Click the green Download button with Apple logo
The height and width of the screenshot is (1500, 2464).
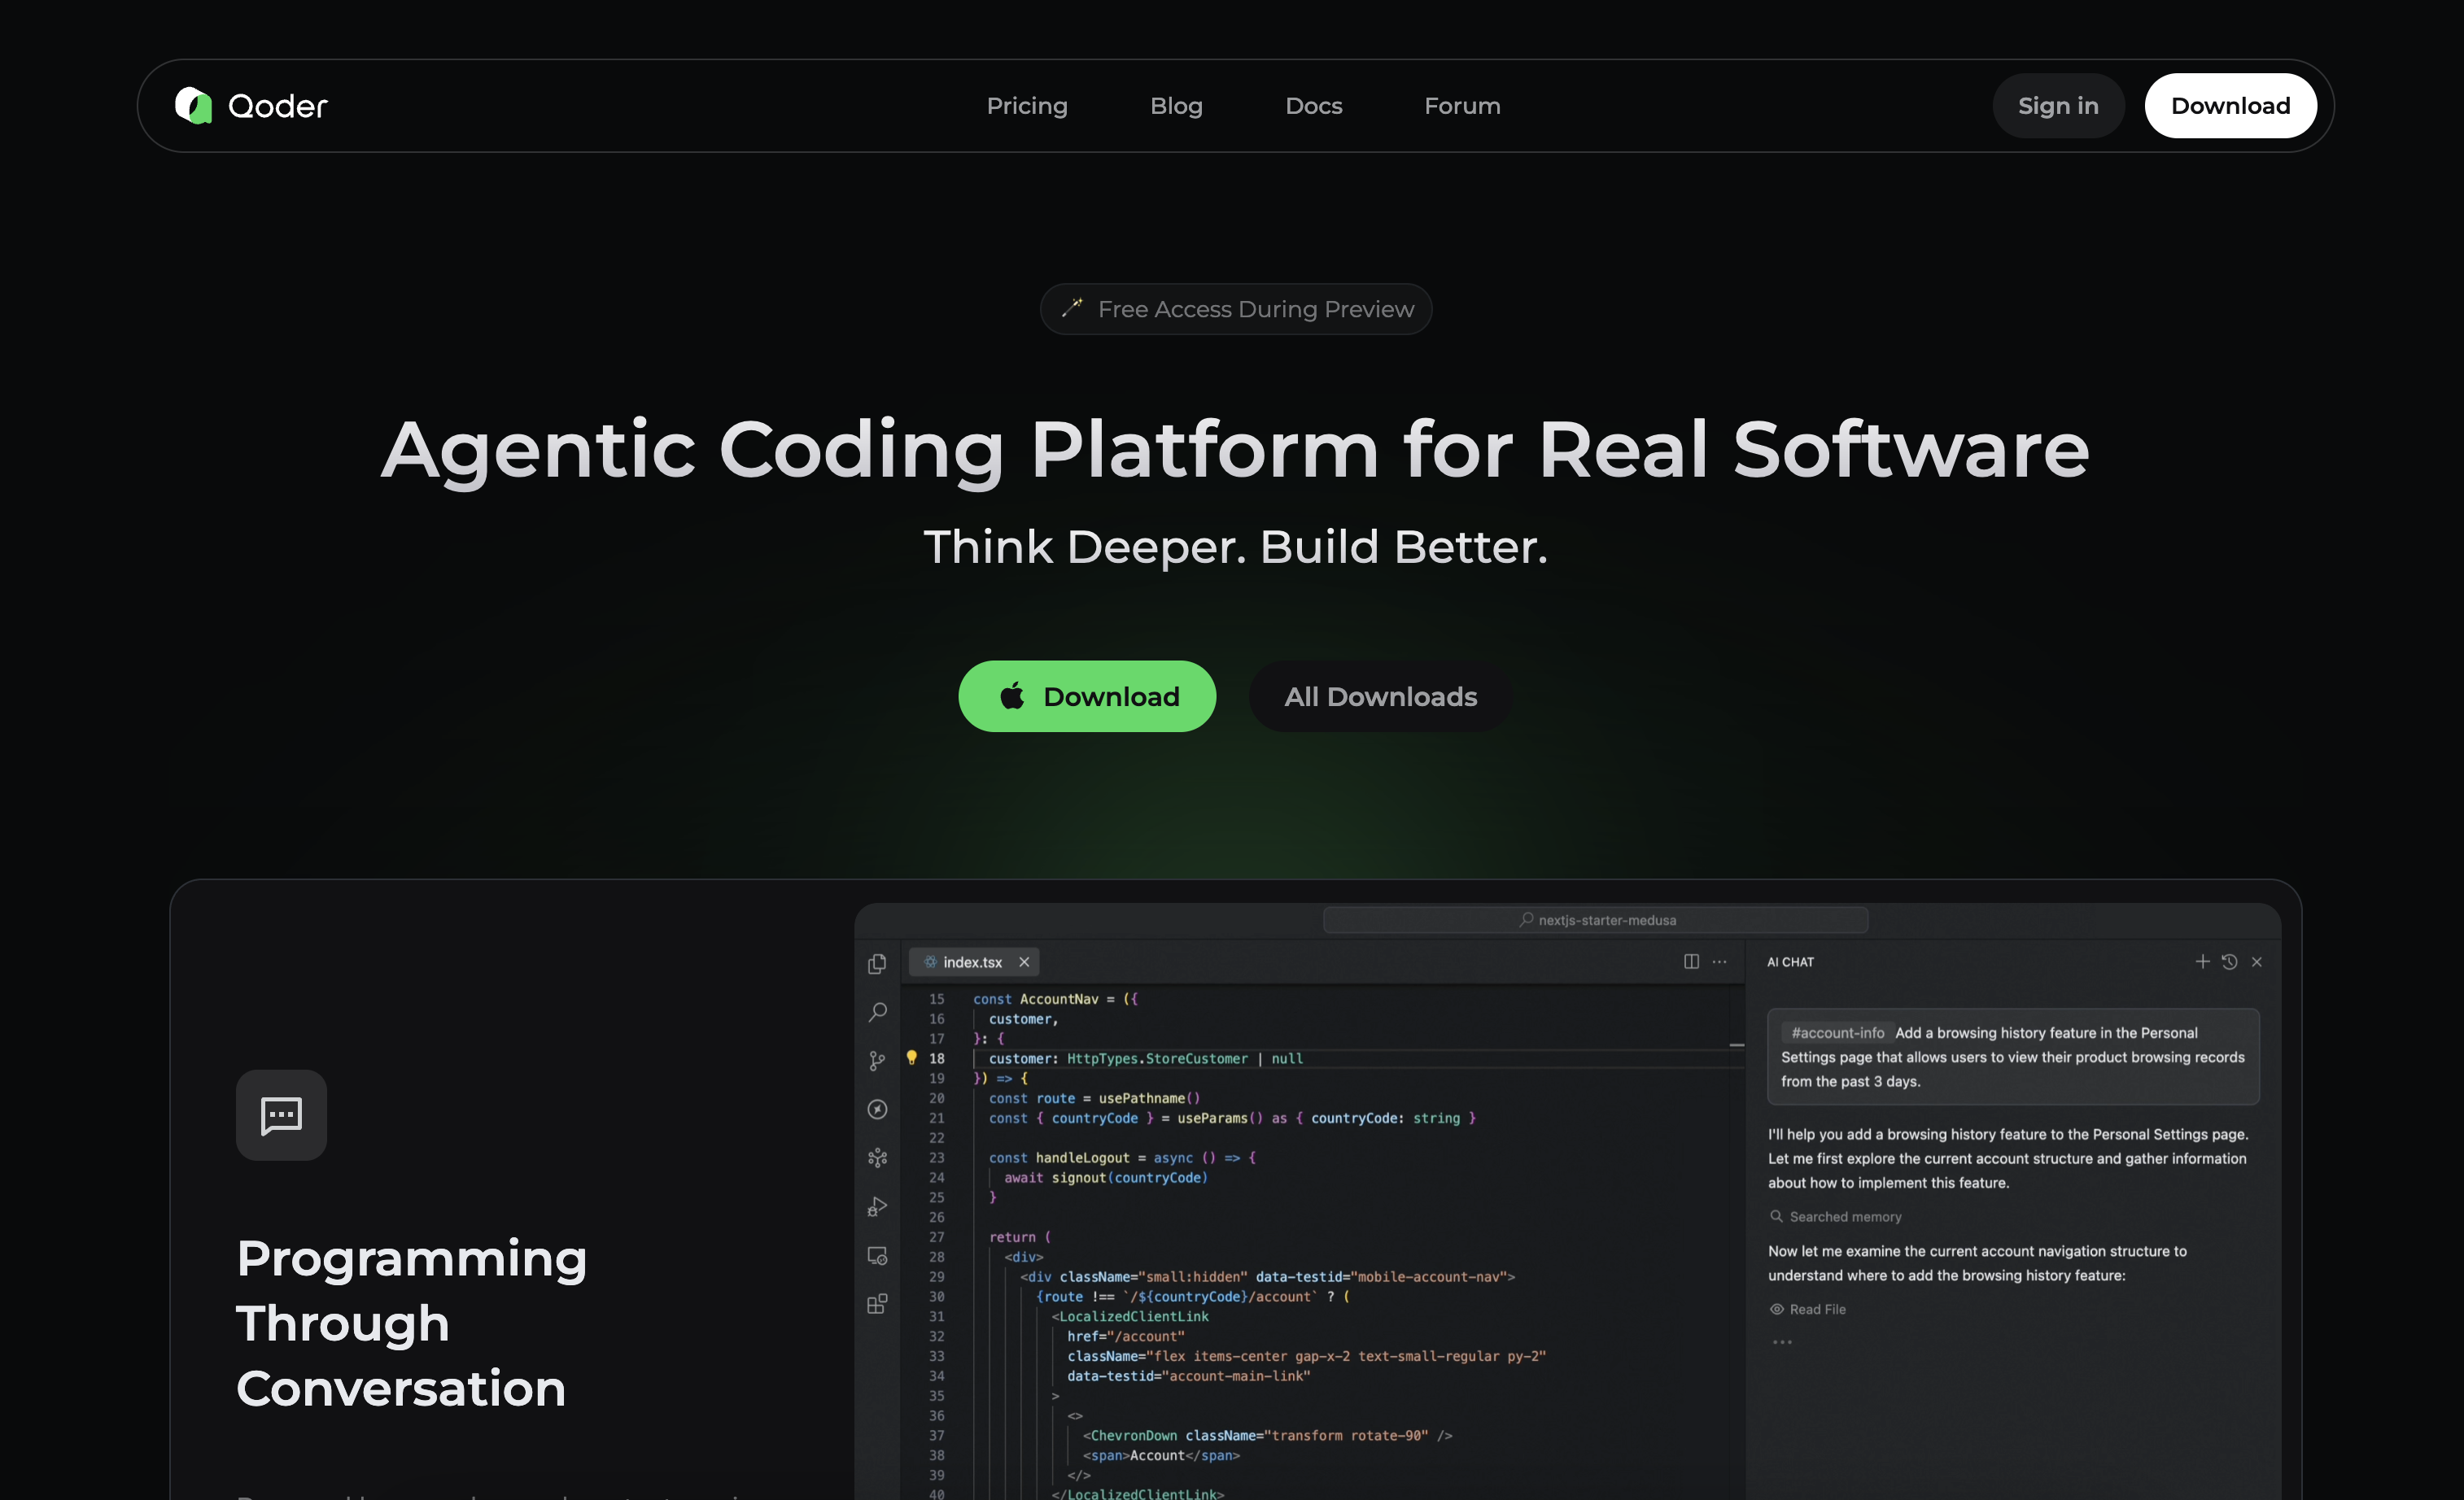(1086, 696)
